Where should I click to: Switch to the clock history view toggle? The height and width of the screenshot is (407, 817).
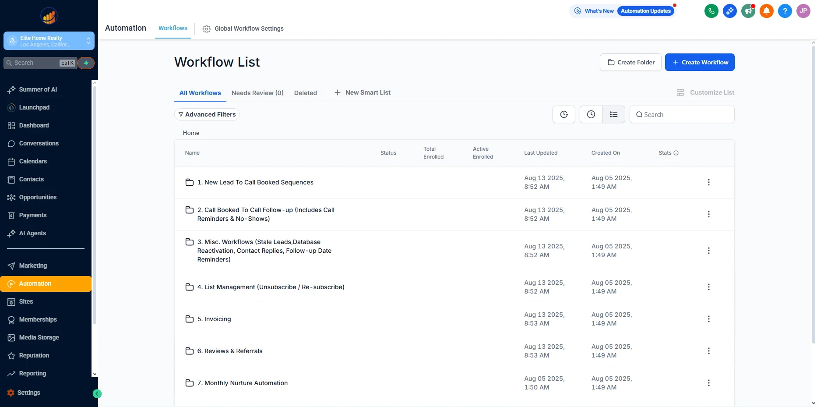(591, 114)
